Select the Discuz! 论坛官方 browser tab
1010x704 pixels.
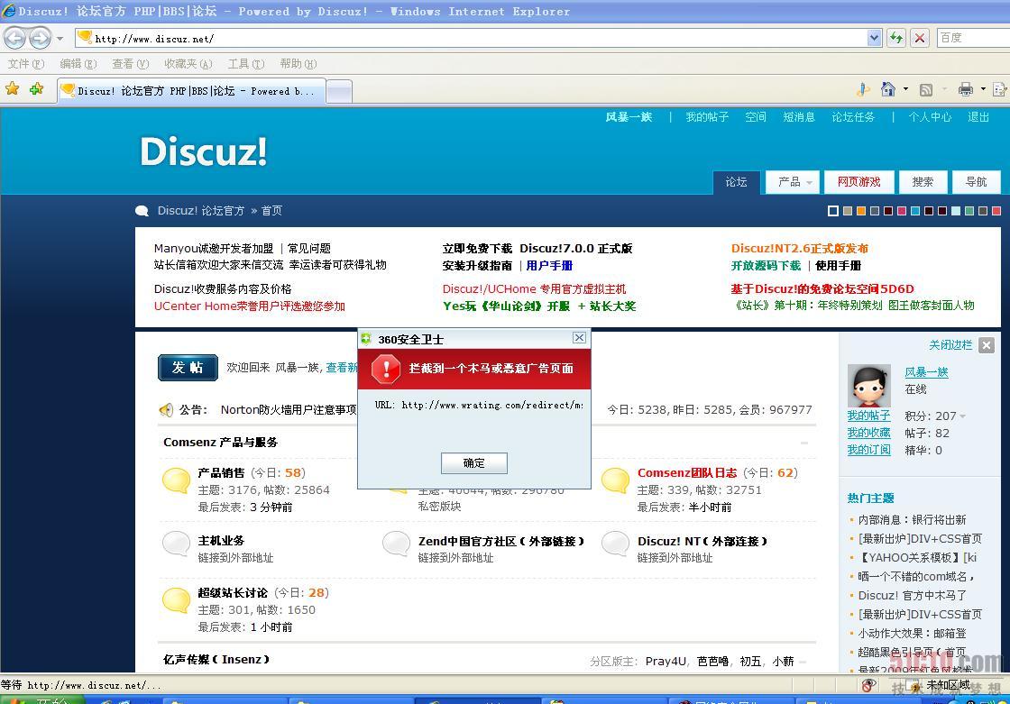pyautogui.click(x=191, y=91)
